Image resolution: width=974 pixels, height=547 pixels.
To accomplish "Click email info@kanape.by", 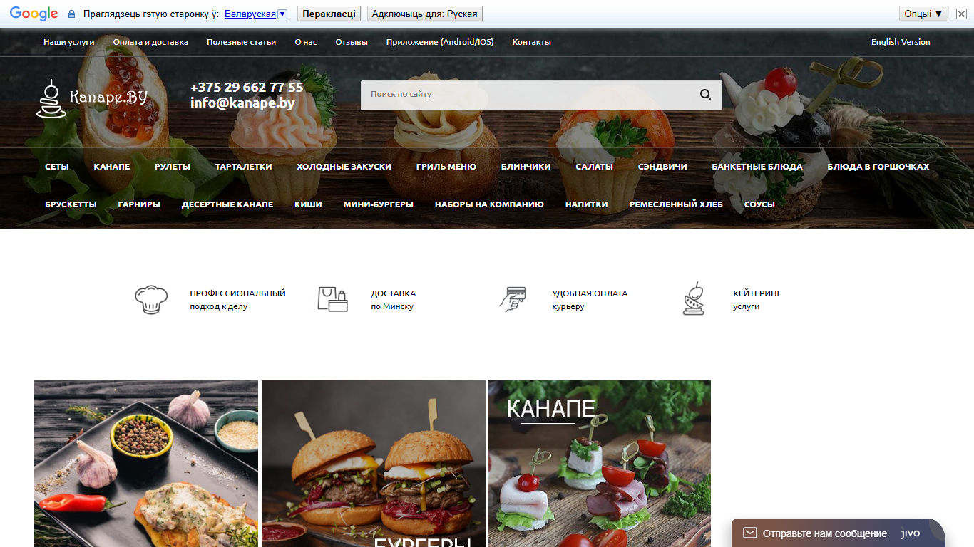I will tap(242, 103).
